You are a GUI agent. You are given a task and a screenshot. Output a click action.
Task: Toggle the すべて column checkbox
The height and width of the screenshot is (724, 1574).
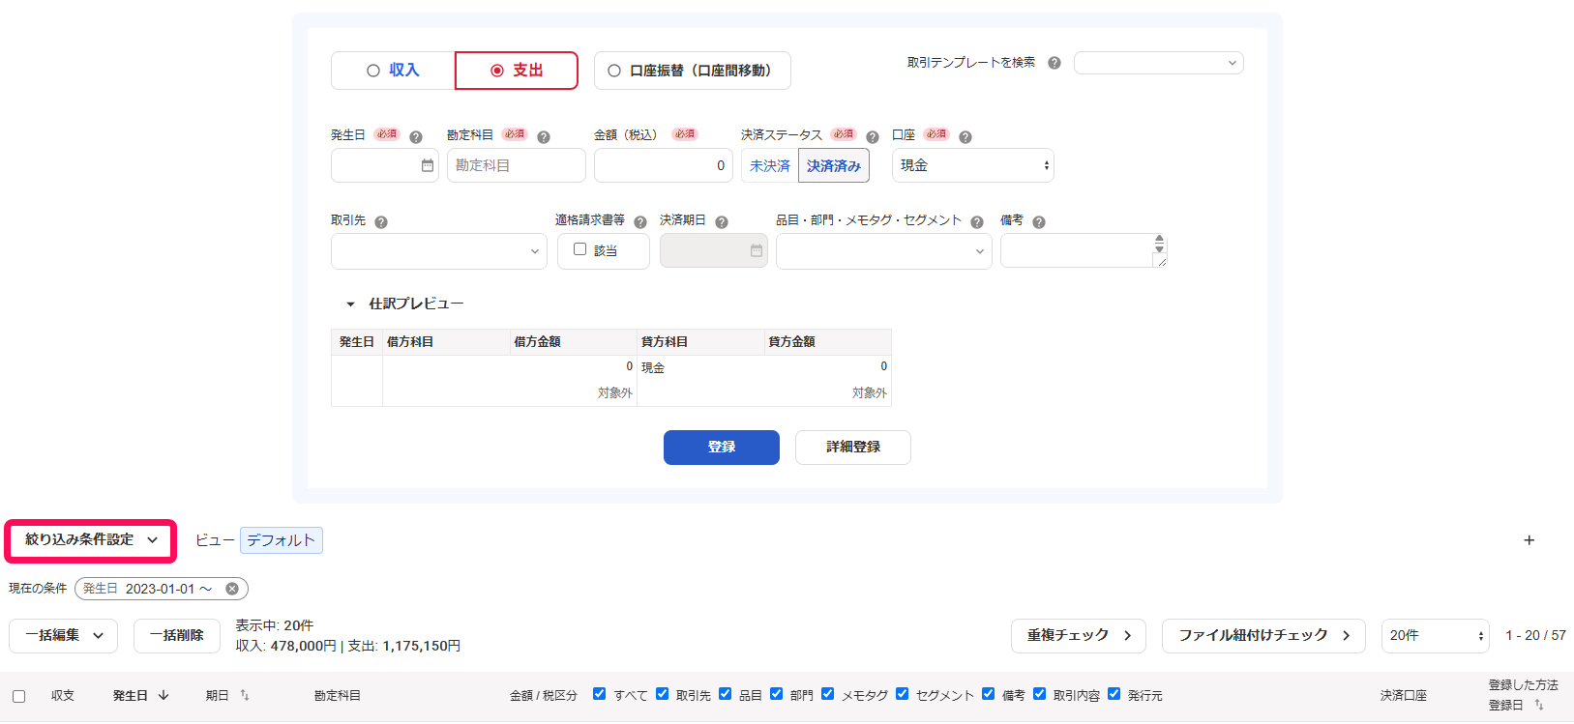pyautogui.click(x=600, y=693)
